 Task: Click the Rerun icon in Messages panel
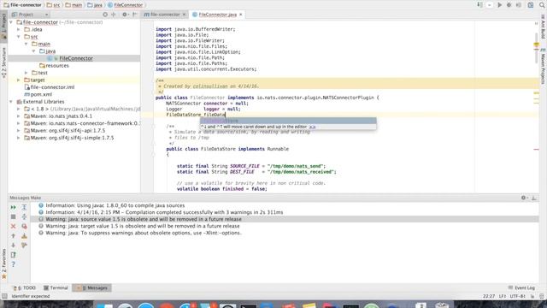[x=14, y=207]
